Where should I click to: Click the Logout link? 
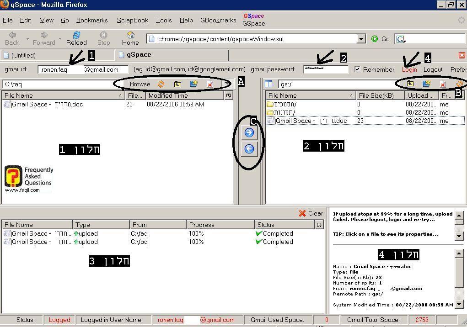(x=433, y=69)
